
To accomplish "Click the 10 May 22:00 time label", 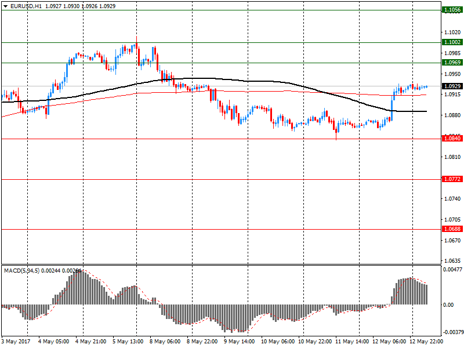I will 315,342.
